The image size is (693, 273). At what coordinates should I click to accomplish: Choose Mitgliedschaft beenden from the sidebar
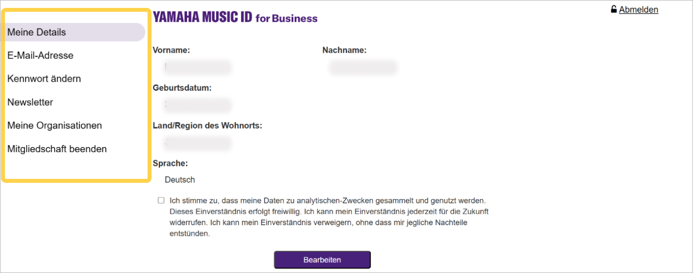point(57,149)
